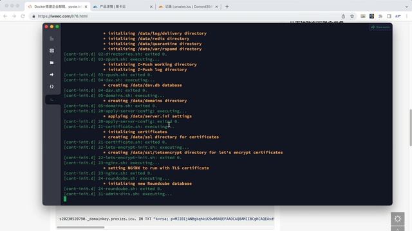412x231 pixels.
Task: Switch to the second browser tab with cloud icon
Action: pyautogui.click(x=122, y=6)
